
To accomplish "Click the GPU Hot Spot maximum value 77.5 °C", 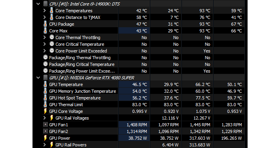I will [x=202, y=98].
